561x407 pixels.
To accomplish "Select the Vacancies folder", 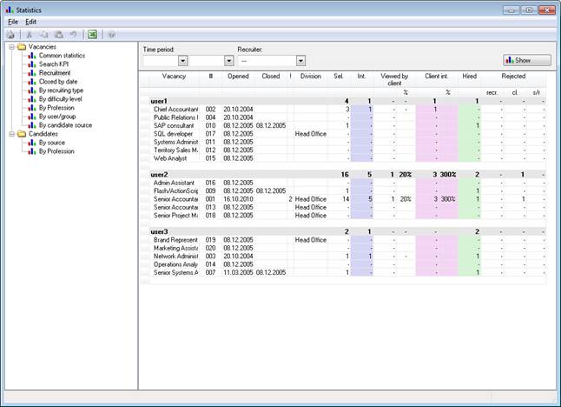I will click(43, 47).
